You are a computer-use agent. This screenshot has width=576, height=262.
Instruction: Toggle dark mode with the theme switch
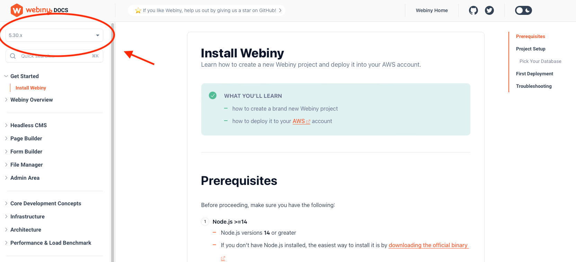tap(523, 10)
